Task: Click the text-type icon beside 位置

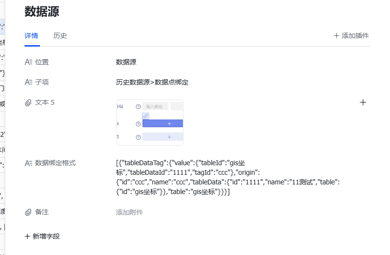Action: (28, 62)
